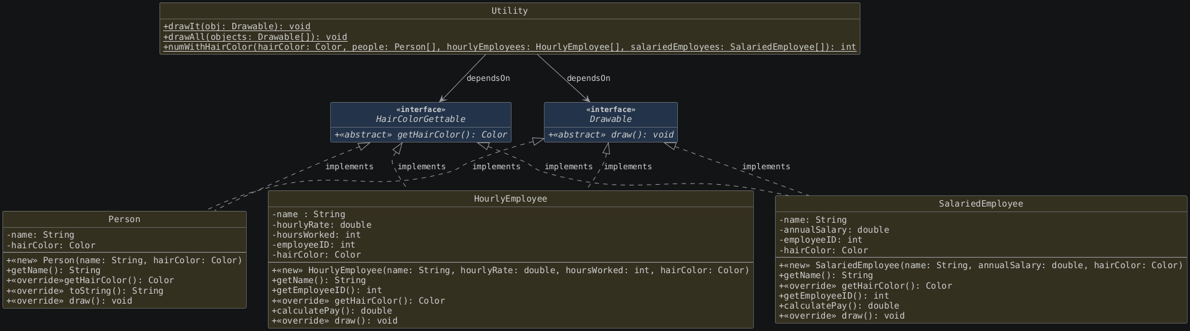Click the Utility class title
Screen dimensions: 1190x331
510,11
